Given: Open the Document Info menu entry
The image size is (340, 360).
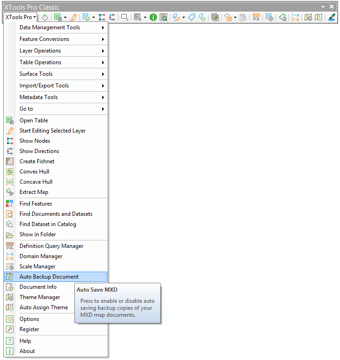Looking at the screenshot, I should tap(39, 287).
